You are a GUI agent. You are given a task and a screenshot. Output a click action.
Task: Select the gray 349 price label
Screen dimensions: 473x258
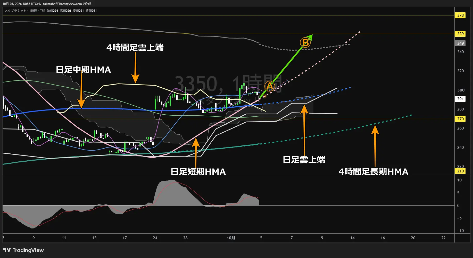pyautogui.click(x=460, y=43)
